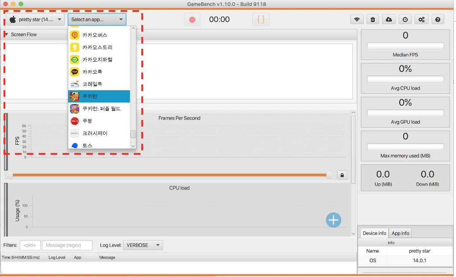
Task: Click the Avg CPU load summary card
Action: point(405,78)
